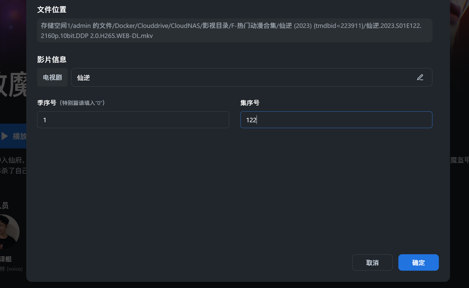This screenshot has width=469, height=288.
Task: Confirm the episode info with 确定
Action: tap(418, 262)
